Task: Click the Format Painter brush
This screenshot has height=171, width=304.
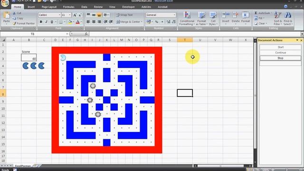Action: (14, 23)
